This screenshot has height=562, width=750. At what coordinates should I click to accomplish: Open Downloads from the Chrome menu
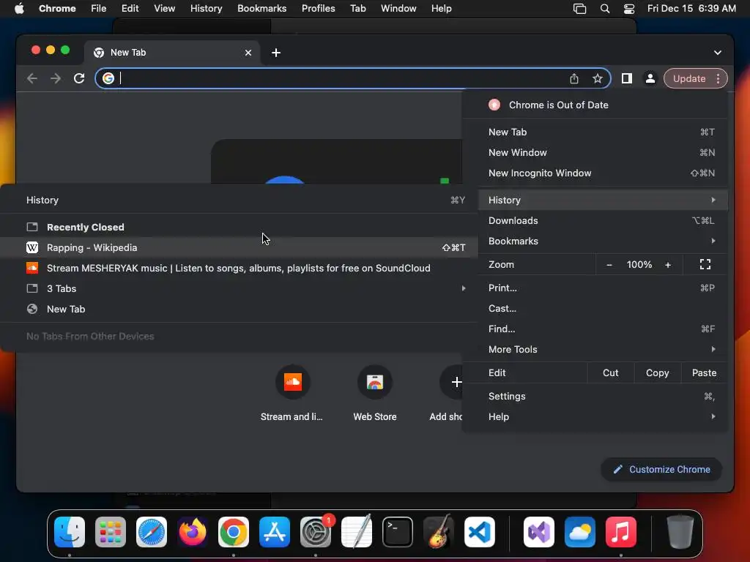pos(602,220)
